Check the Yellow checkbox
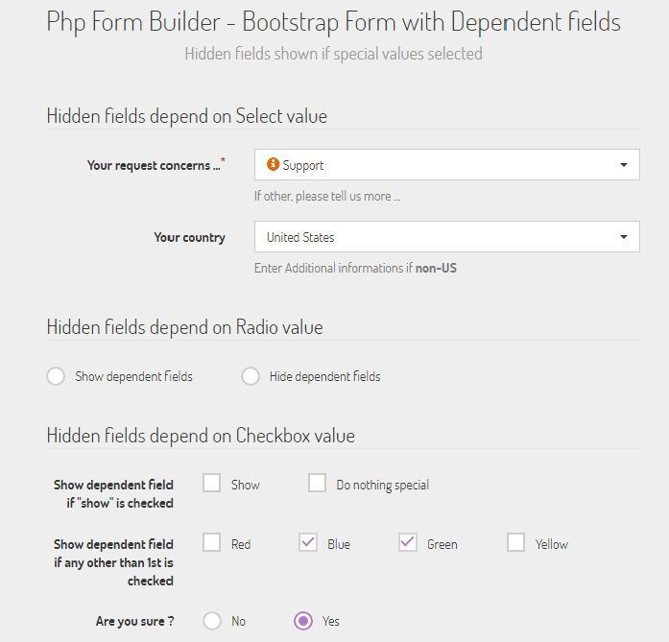Viewport: 669px width, 642px height. click(516, 543)
